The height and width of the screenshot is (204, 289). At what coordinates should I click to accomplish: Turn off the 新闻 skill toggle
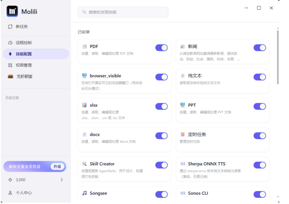[x=260, y=48]
